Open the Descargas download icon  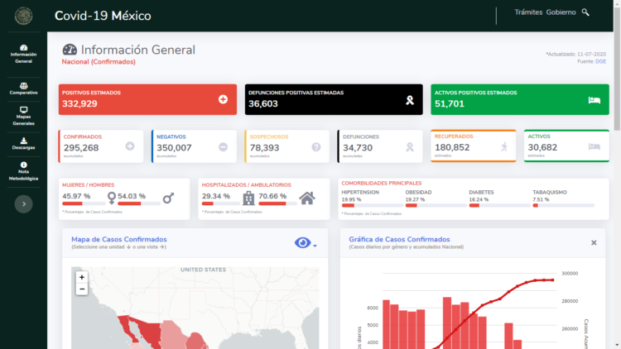coord(23,141)
